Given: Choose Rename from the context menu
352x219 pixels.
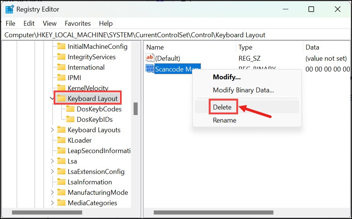Looking at the screenshot, I should click(x=247, y=120).
